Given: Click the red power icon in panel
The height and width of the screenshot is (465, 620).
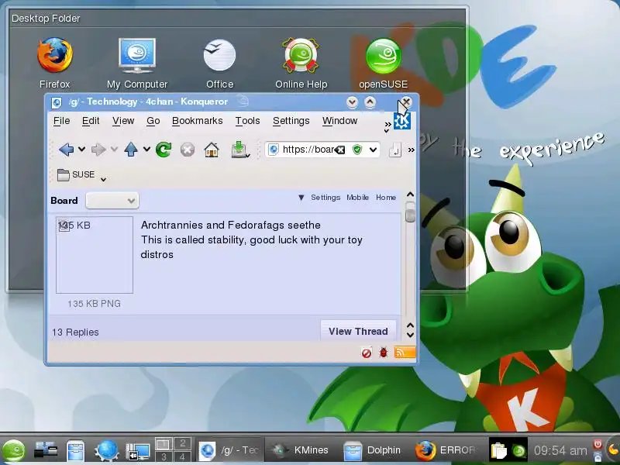Looking at the screenshot, I should pyautogui.click(x=598, y=444).
